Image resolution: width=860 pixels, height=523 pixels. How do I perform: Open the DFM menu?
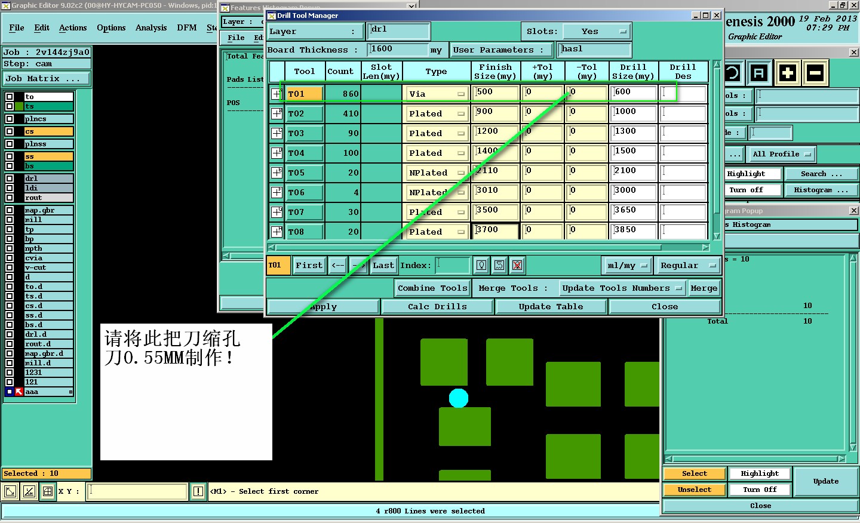(187, 27)
